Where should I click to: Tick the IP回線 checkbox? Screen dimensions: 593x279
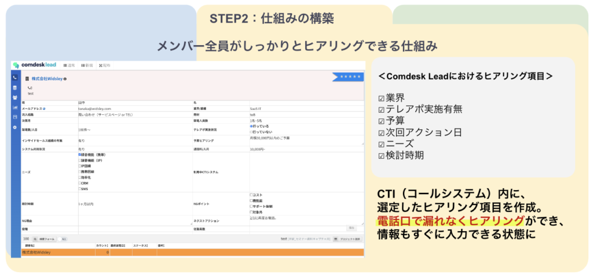[x=80, y=166]
